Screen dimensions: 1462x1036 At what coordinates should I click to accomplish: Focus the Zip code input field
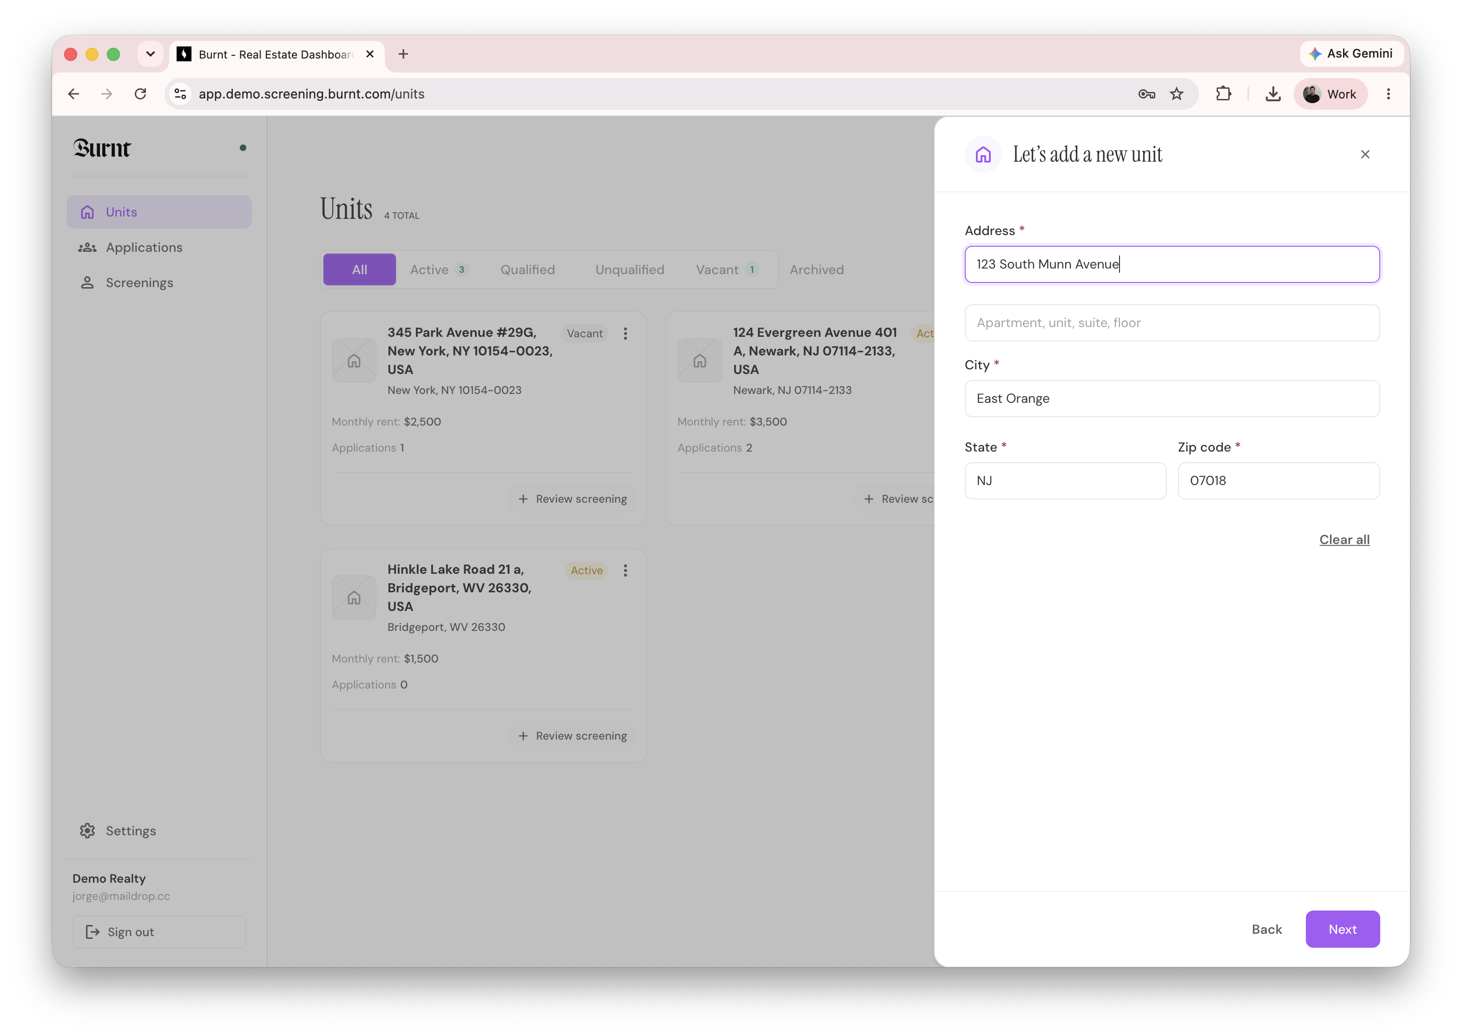pyautogui.click(x=1279, y=481)
